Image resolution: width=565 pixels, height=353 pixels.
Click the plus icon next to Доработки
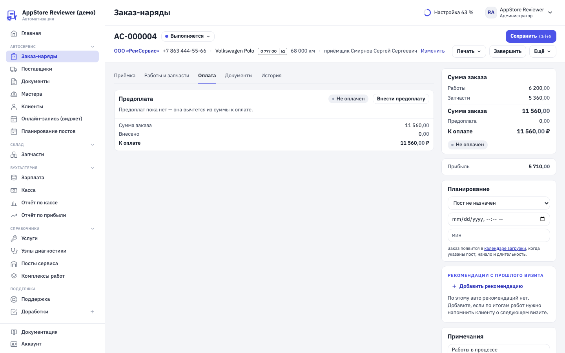pos(92,312)
